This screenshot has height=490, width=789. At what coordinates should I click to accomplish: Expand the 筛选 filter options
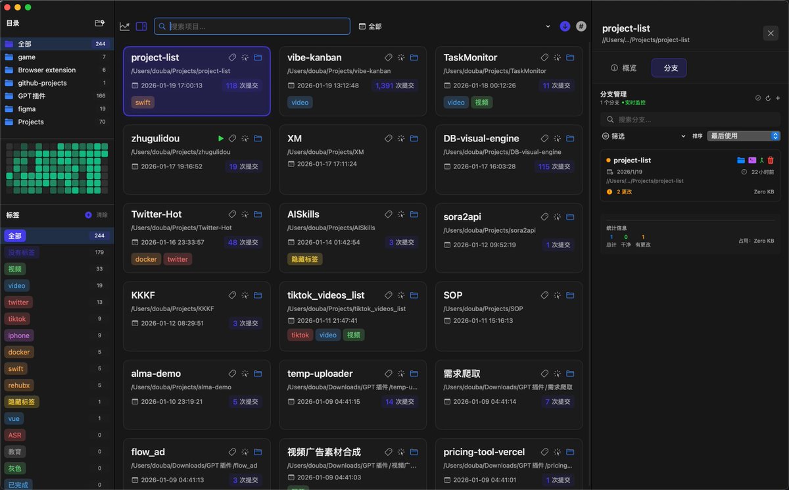pyautogui.click(x=618, y=135)
